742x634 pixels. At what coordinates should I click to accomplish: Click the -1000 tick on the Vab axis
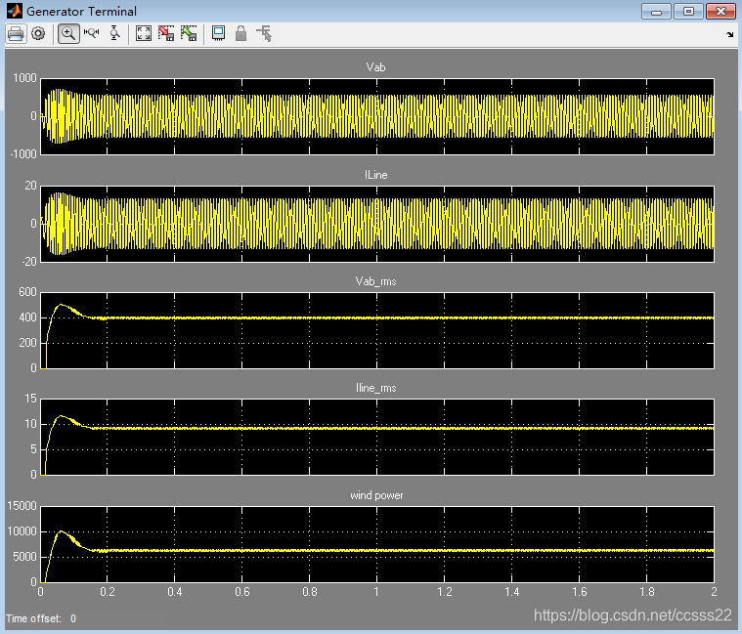(23, 154)
